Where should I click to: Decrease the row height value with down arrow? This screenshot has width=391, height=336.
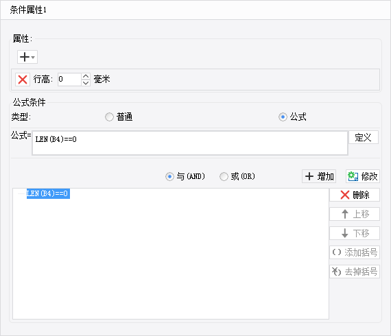coord(86,83)
